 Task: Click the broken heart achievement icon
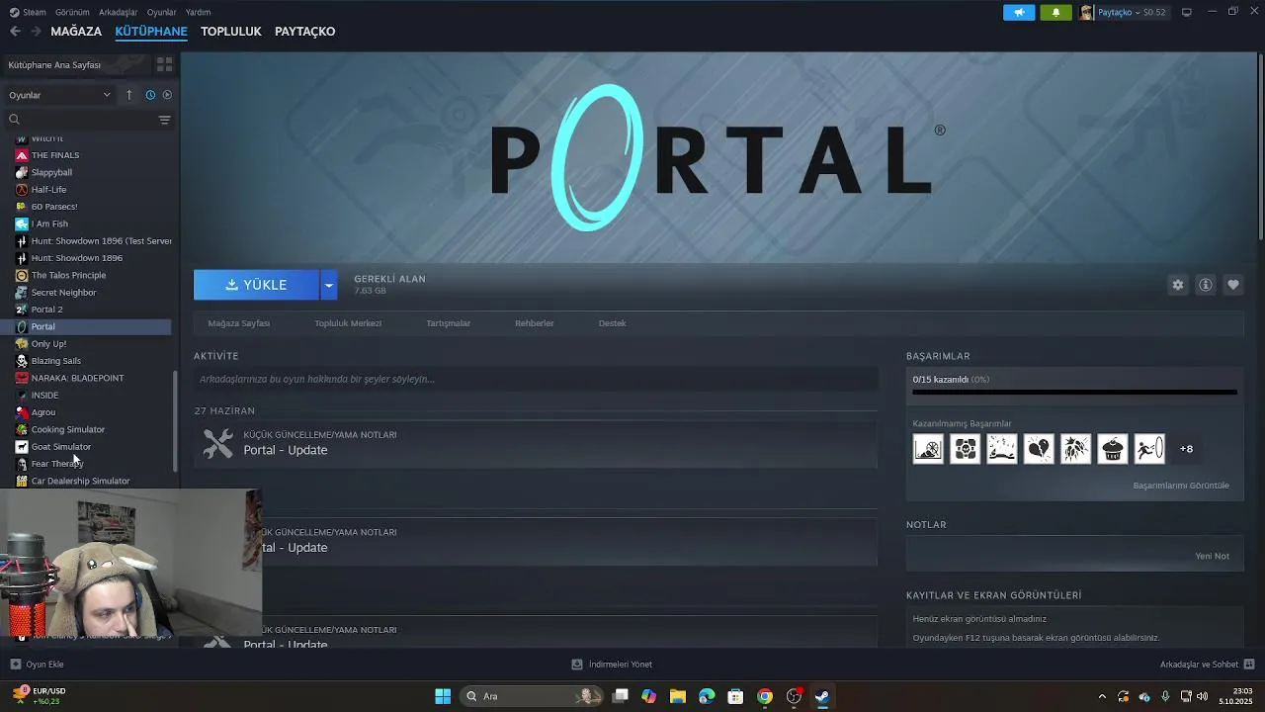pos(1039,449)
